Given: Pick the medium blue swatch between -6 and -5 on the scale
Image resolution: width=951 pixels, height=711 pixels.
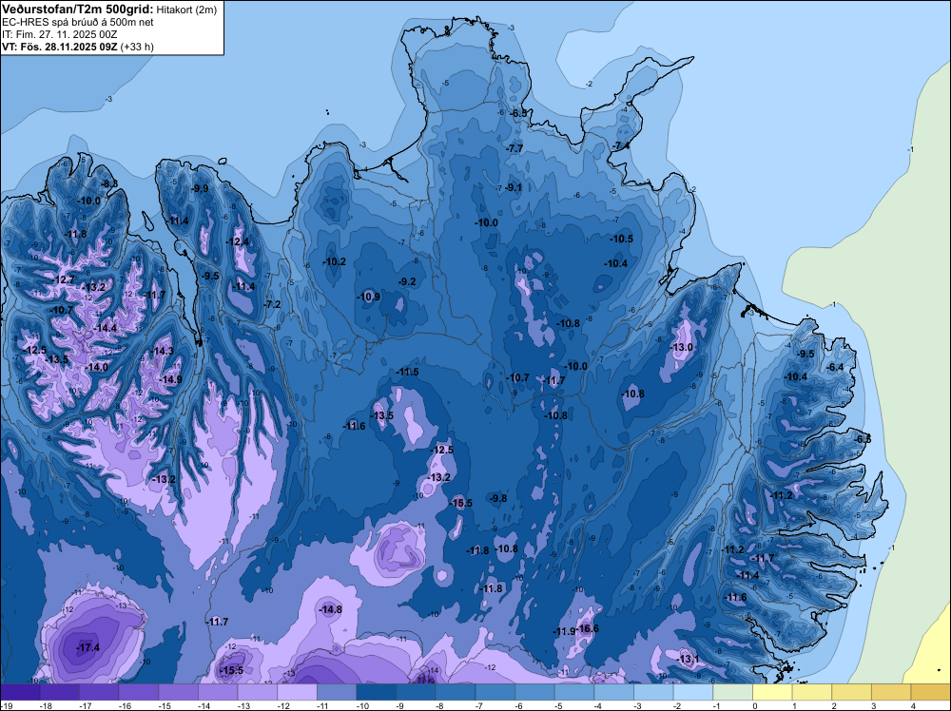Looking at the screenshot, I should click(534, 692).
